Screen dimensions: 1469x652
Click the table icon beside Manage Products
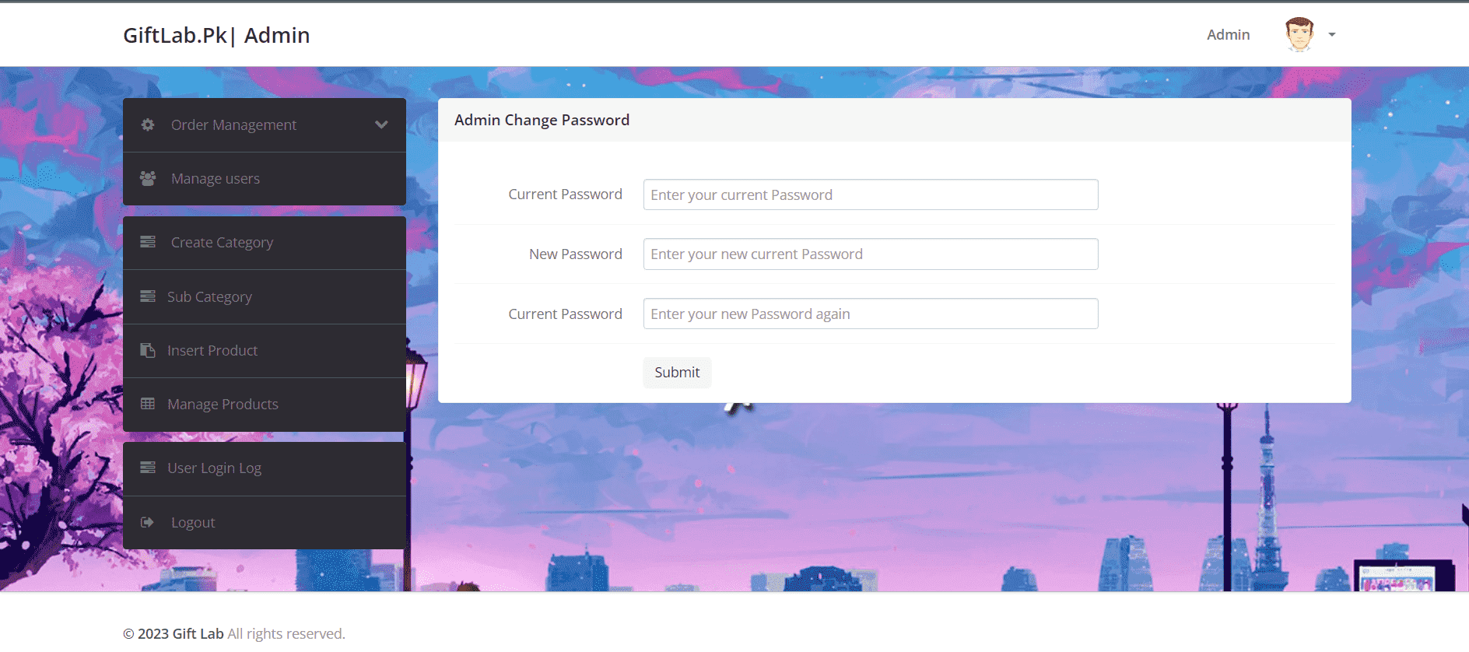148,404
